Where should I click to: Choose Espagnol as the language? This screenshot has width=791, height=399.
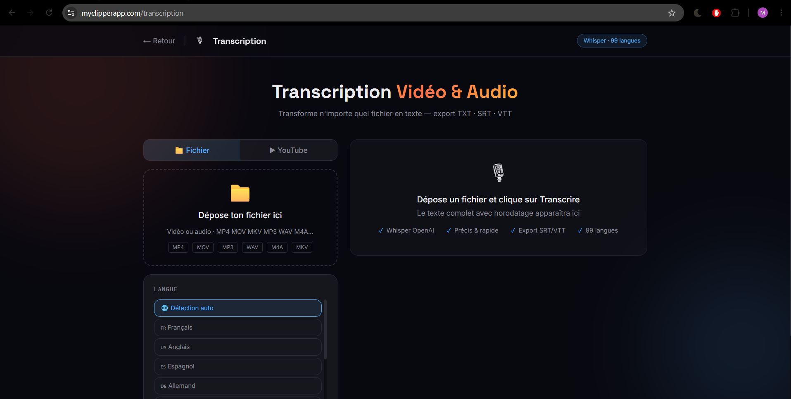point(238,366)
